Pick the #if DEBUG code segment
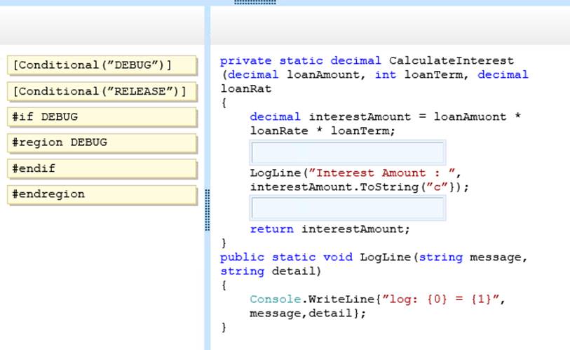 [x=102, y=117]
